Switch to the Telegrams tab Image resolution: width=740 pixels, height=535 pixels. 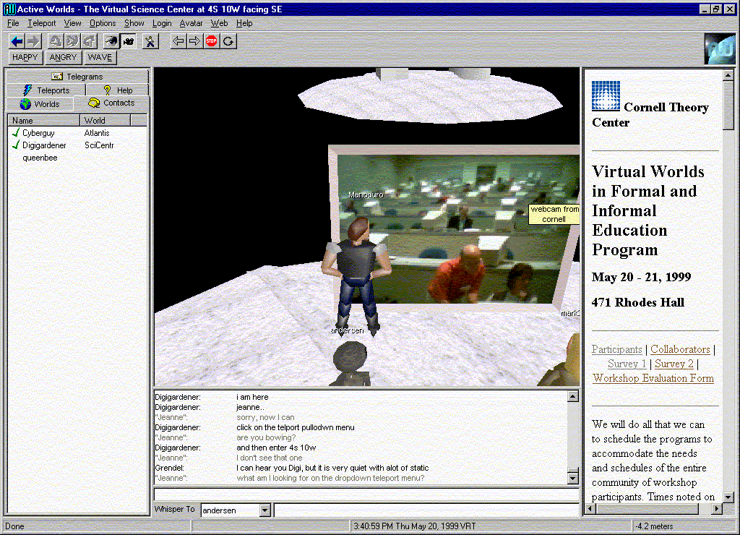coord(77,77)
